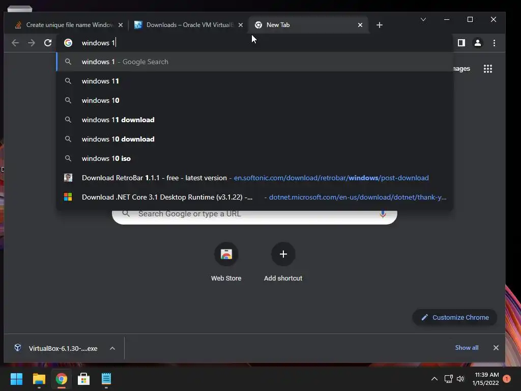This screenshot has width=521, height=391.
Task: Open the Notepad taskbar icon
Action: point(106,379)
